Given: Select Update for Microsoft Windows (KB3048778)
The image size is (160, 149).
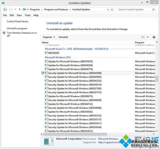Looking at the screenshot, I should pos(70,69).
